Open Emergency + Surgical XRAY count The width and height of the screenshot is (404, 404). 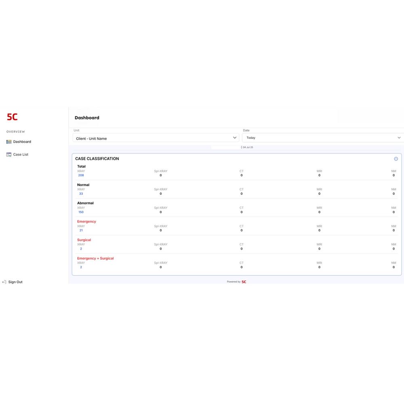coord(81,267)
